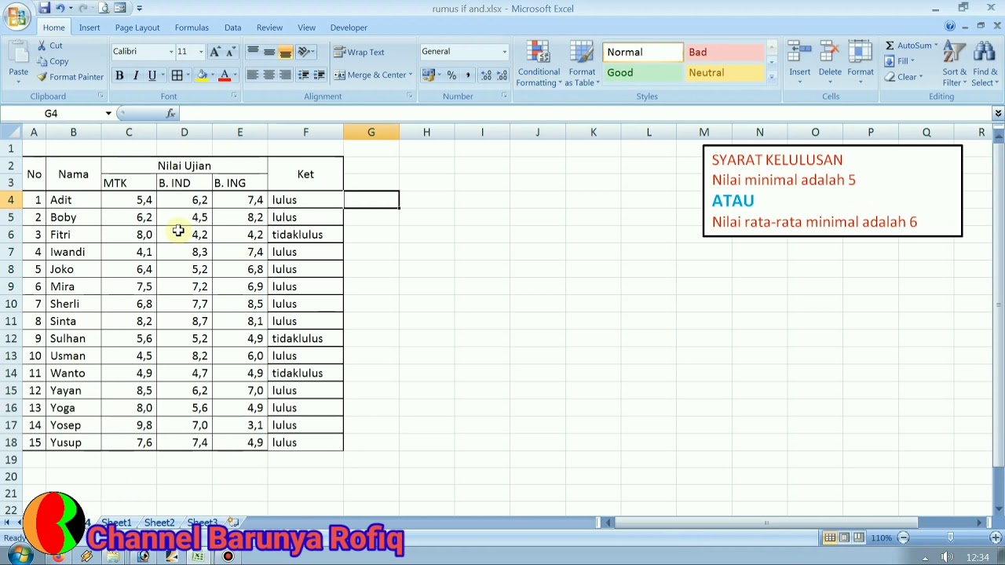The height and width of the screenshot is (565, 1005).
Task: Set Top Align for cell
Action: (253, 52)
